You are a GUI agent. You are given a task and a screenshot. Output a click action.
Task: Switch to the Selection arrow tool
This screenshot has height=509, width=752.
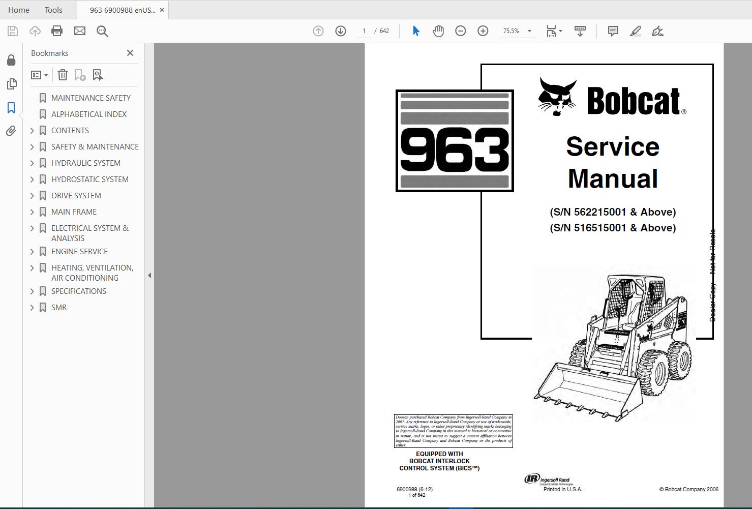(415, 31)
